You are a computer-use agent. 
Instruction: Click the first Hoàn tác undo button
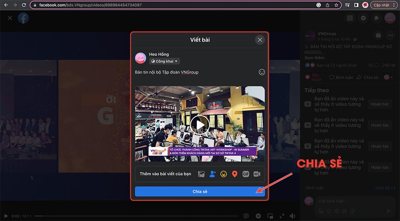tap(380, 104)
